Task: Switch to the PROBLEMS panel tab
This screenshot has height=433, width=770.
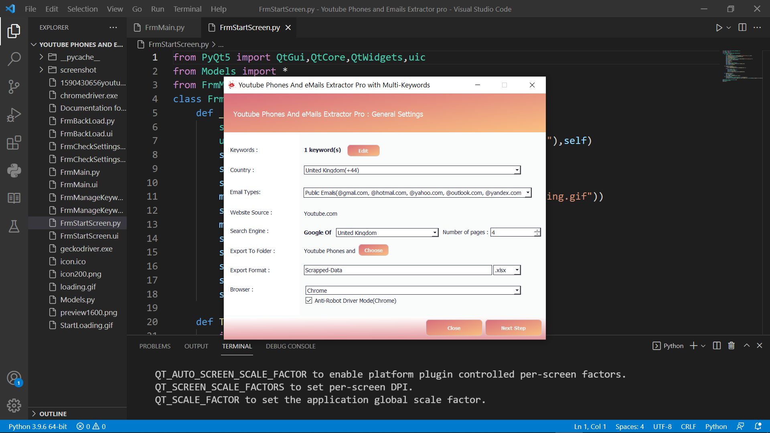Action: click(155, 346)
